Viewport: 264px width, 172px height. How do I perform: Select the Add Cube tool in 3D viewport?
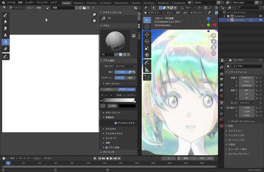pos(147,77)
